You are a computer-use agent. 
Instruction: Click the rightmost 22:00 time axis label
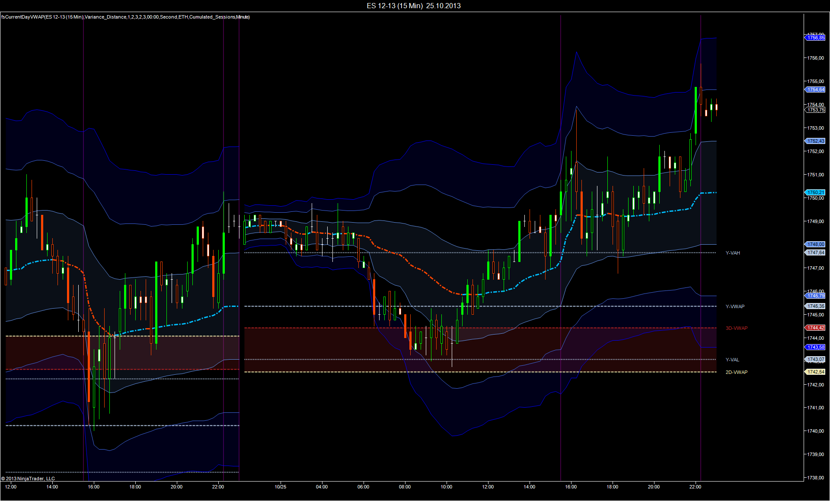coord(695,487)
